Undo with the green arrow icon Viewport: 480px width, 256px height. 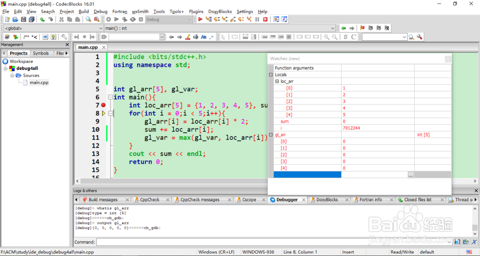click(x=42, y=19)
